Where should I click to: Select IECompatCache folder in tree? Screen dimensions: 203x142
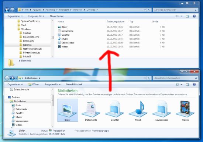pos(29,37)
